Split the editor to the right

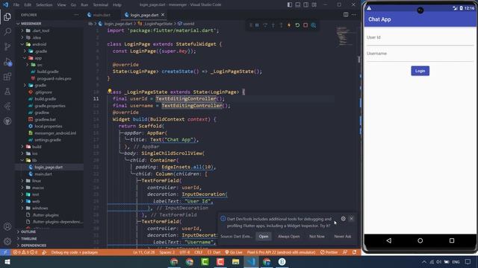(x=346, y=15)
